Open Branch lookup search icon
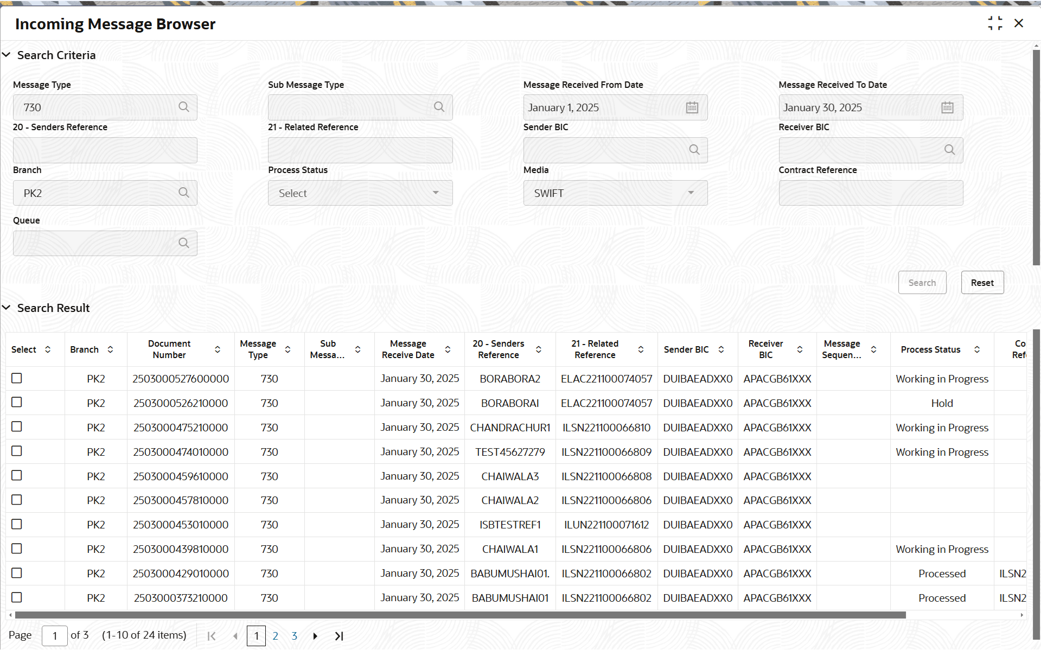This screenshot has height=650, width=1041. [x=184, y=193]
